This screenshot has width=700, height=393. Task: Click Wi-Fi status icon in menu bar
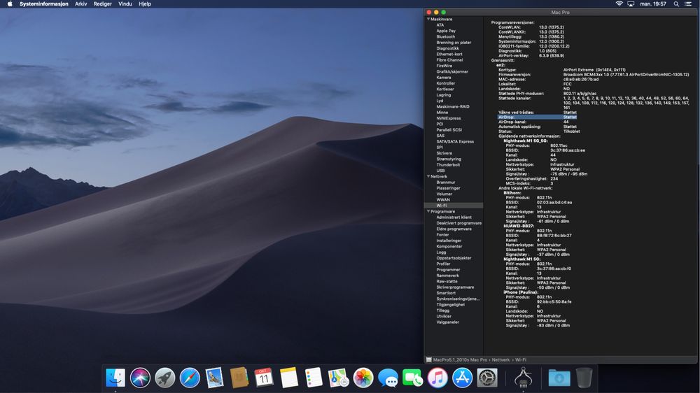[x=619, y=3]
